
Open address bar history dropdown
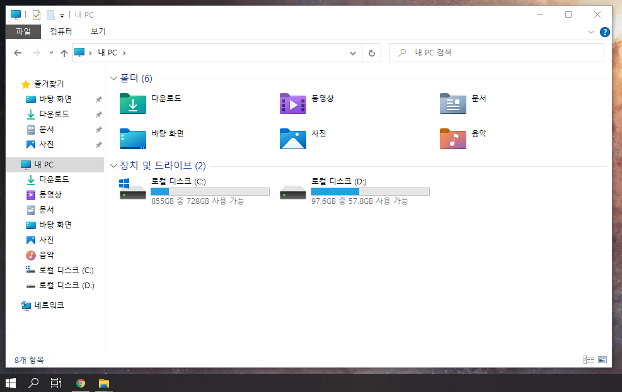353,53
